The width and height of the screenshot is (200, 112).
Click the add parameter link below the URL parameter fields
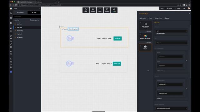point(160,71)
